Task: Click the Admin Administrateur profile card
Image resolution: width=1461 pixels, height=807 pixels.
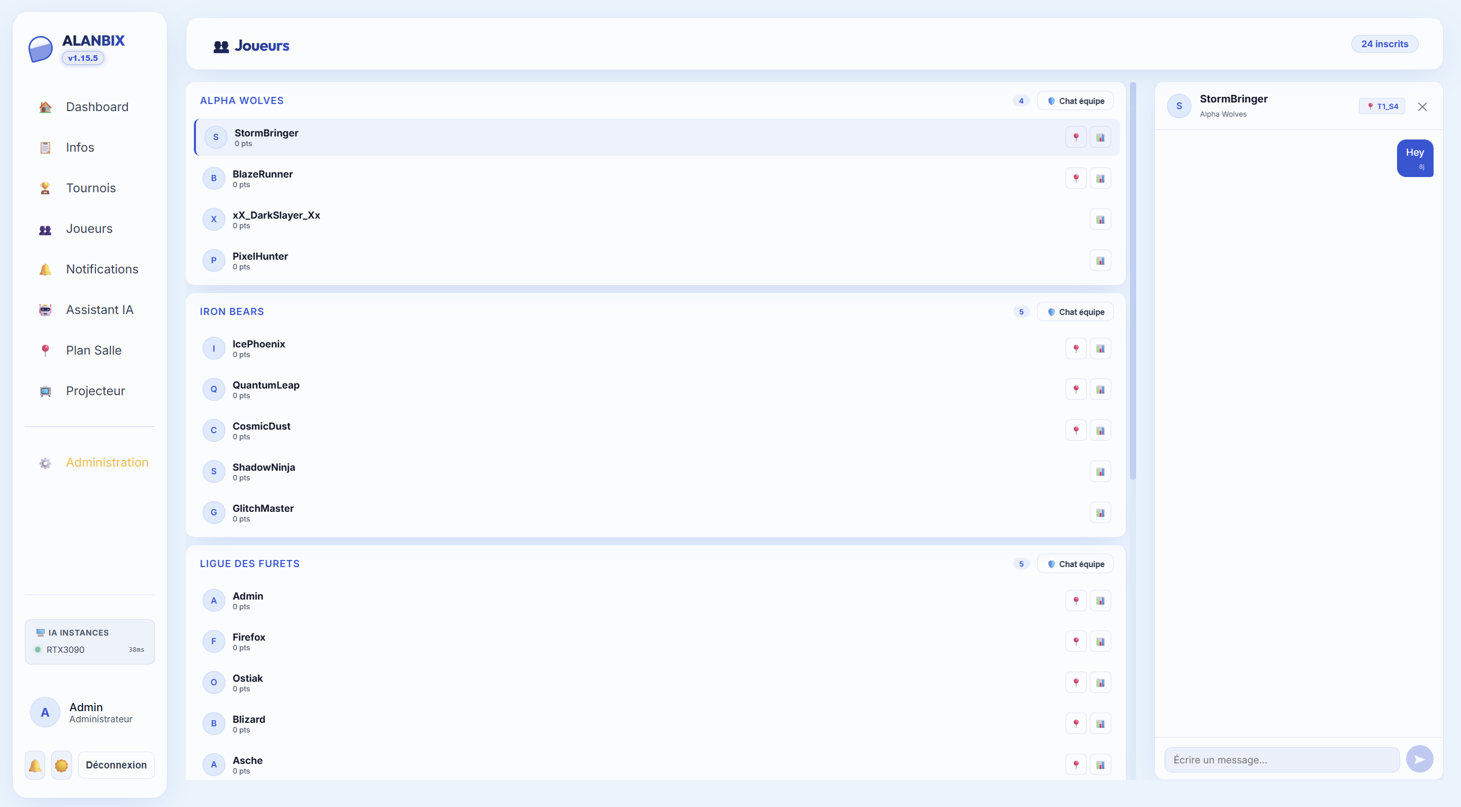Action: pos(90,713)
